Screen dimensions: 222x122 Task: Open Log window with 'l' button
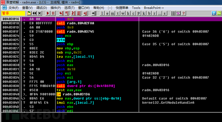pos(102,13)
